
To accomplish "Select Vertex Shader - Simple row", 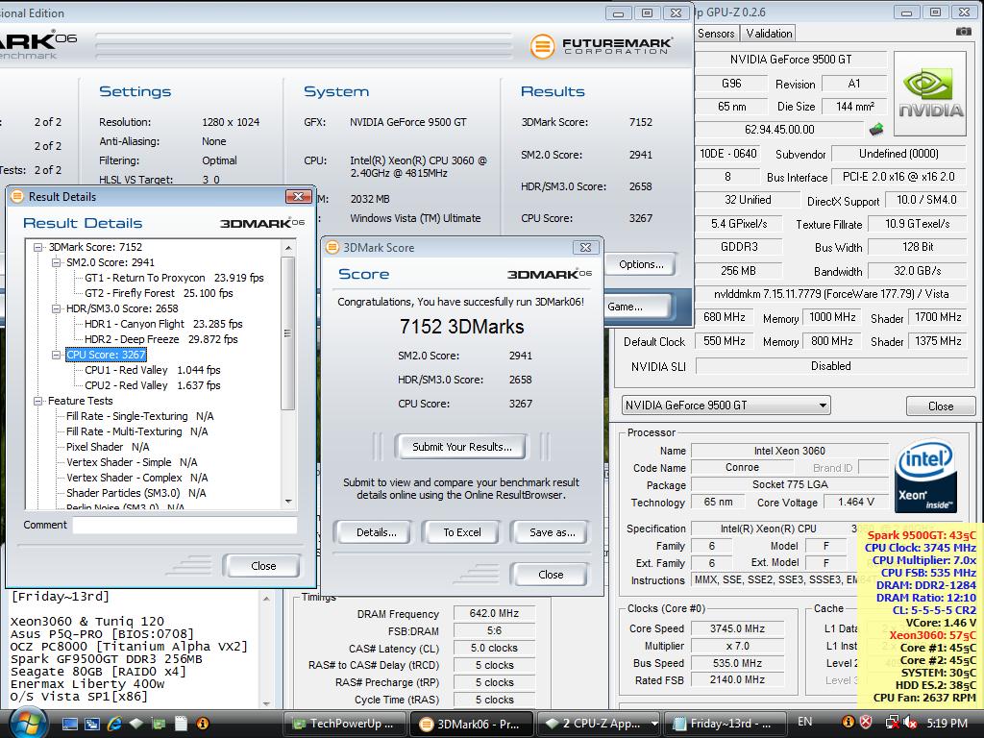I will tap(132, 462).
